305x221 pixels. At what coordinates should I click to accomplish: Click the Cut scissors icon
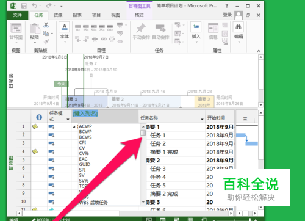(46, 25)
